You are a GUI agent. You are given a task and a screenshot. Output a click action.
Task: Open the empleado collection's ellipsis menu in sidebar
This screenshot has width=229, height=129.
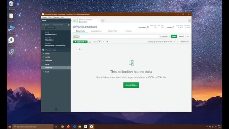click(x=68, y=68)
